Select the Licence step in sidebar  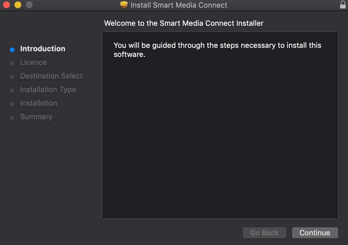tap(33, 62)
